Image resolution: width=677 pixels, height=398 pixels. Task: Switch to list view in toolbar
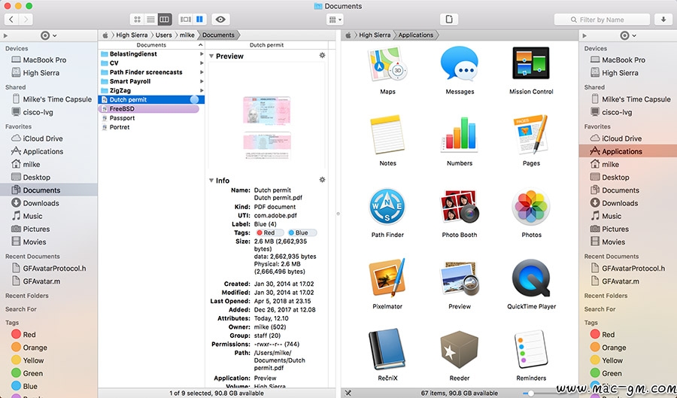tap(150, 20)
